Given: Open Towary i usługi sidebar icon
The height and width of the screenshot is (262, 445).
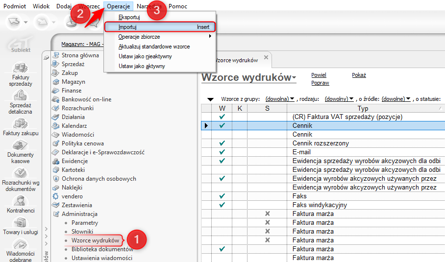Looking at the screenshot, I should point(20,223).
